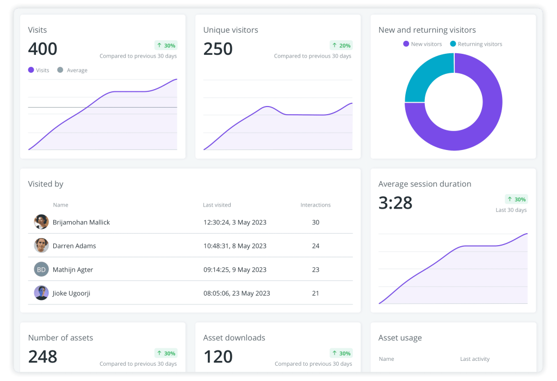
Task: Click the BD initials avatar
Action: point(41,270)
